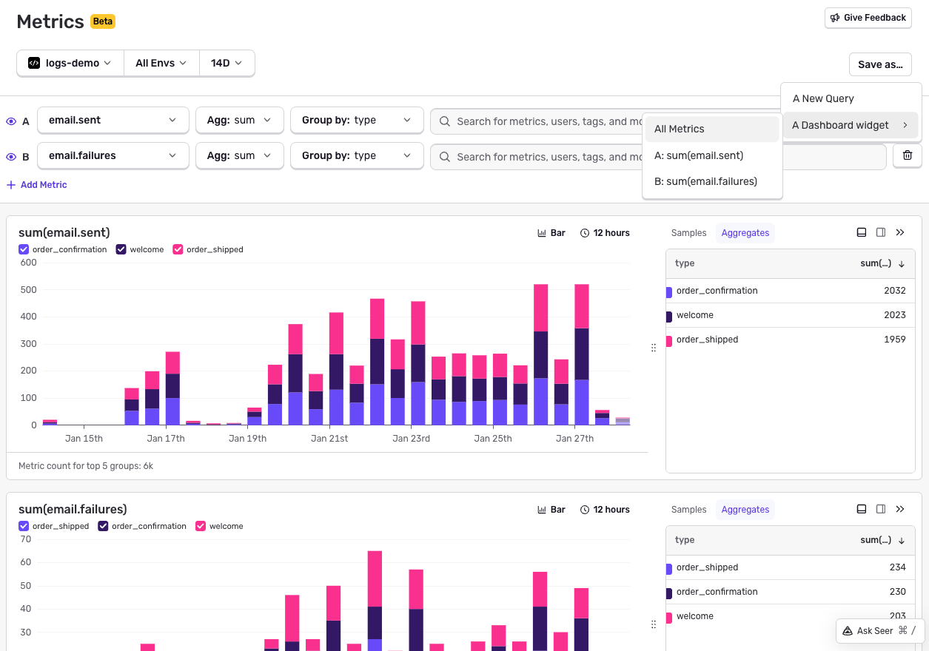Toggle order_shipped checkbox in email.failures legend
Viewport: 929px width, 651px height.
[x=24, y=526]
